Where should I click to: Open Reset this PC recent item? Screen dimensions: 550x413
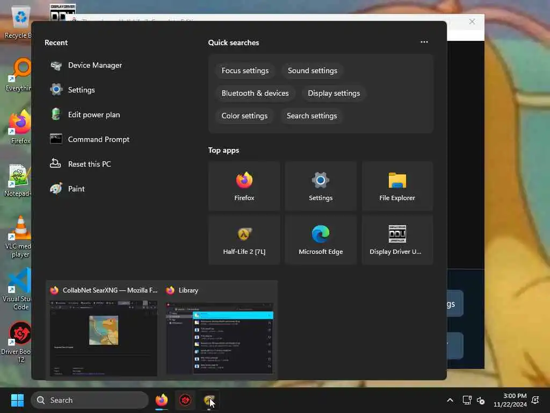point(81,164)
